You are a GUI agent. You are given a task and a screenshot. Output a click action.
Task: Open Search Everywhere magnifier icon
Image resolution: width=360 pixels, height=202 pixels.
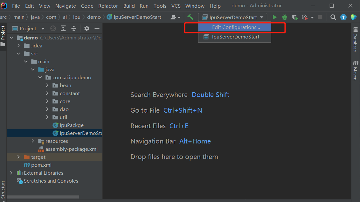coord(333,17)
